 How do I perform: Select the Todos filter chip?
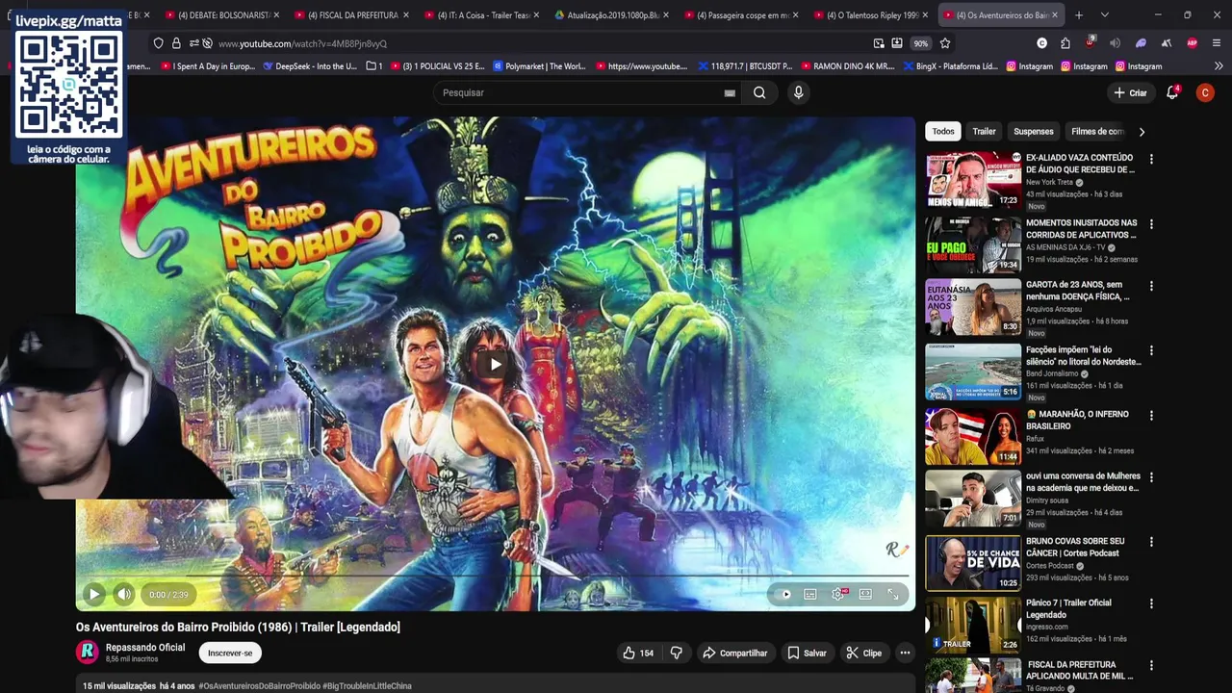pos(943,131)
